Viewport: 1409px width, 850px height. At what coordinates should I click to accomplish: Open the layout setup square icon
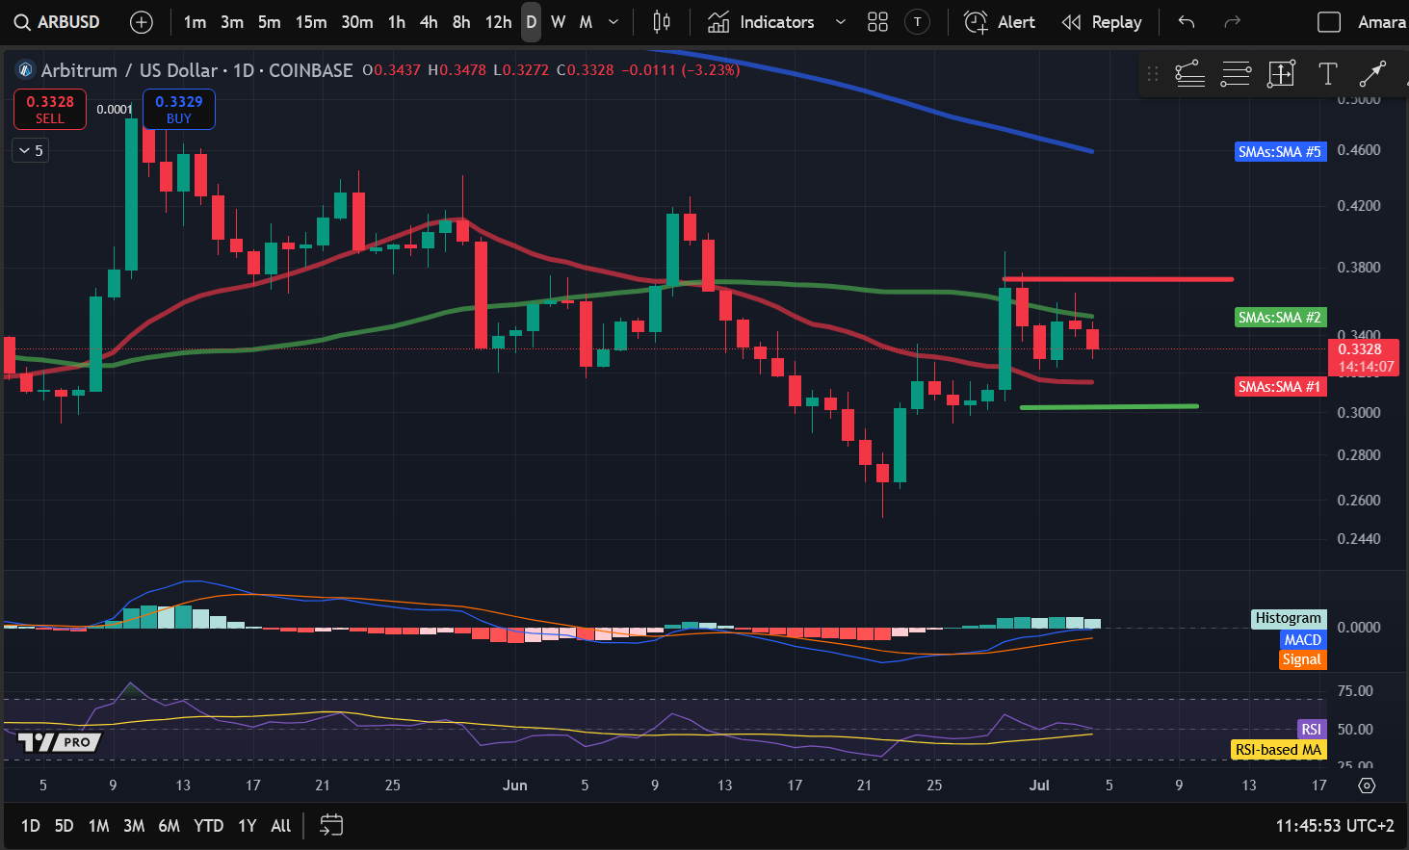(1329, 22)
